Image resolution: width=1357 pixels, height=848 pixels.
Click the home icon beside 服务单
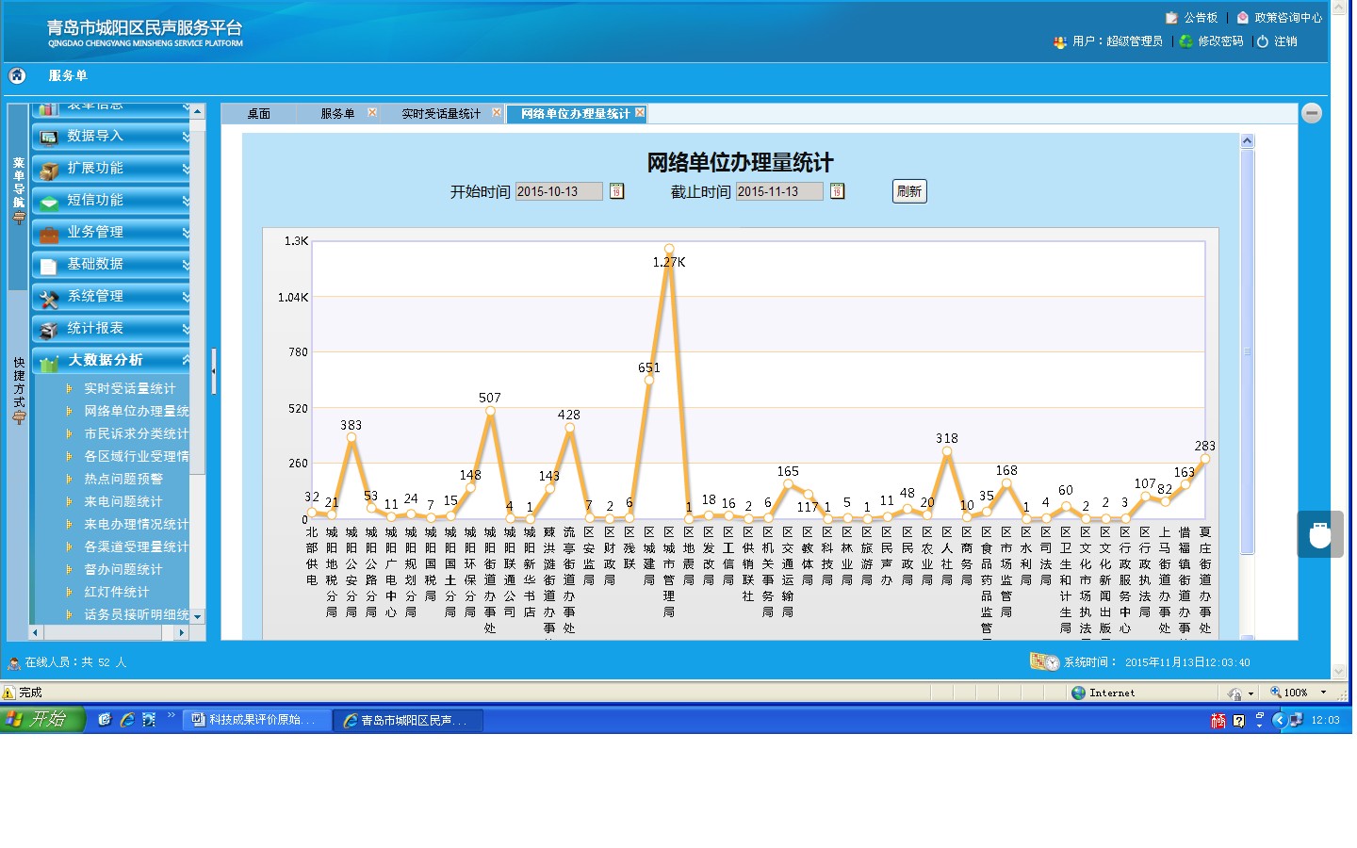pyautogui.click(x=17, y=75)
